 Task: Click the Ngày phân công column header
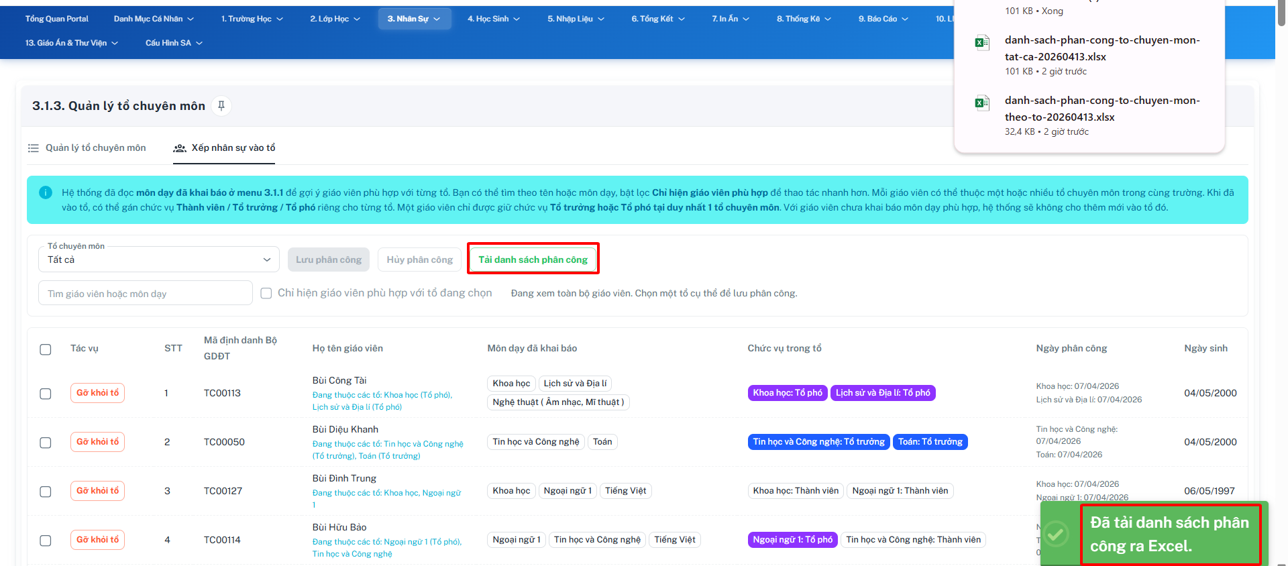coord(1071,348)
